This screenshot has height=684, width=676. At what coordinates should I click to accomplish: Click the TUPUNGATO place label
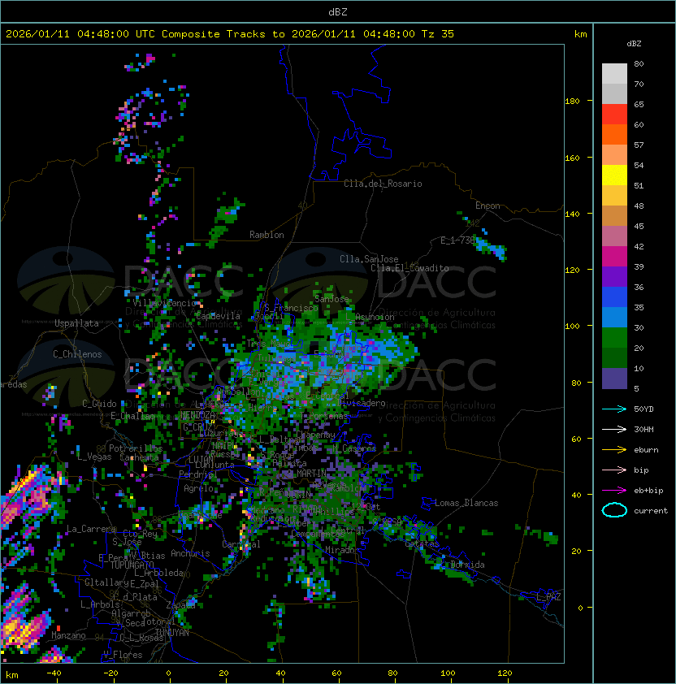[132, 565]
